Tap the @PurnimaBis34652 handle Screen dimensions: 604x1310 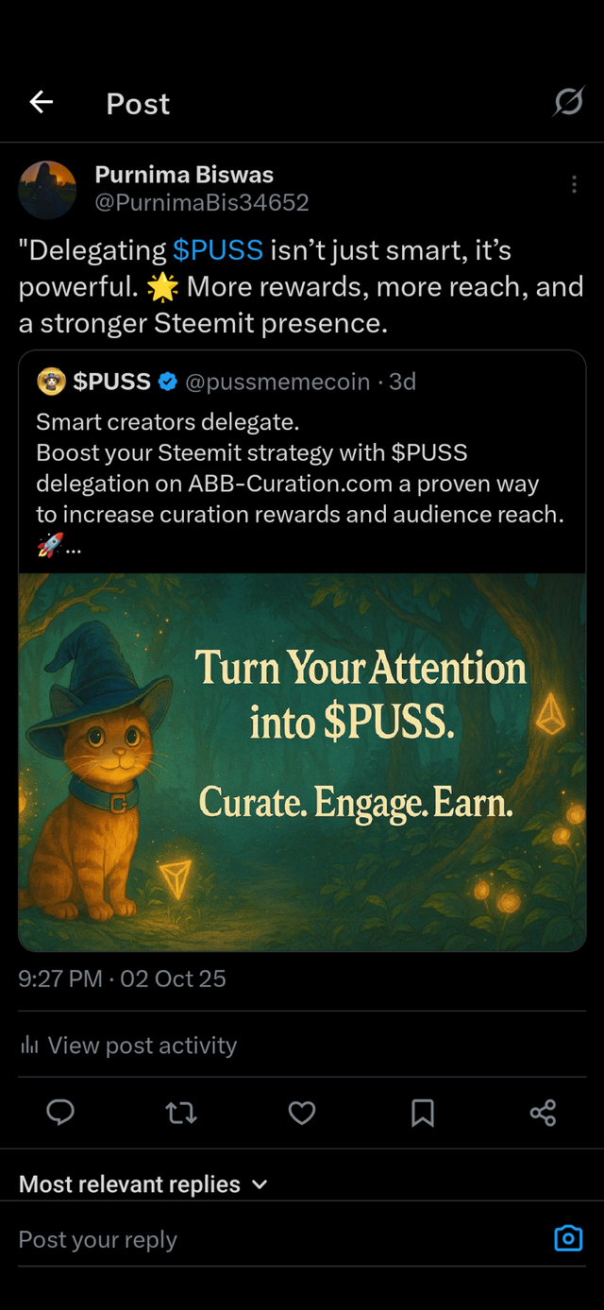point(202,202)
